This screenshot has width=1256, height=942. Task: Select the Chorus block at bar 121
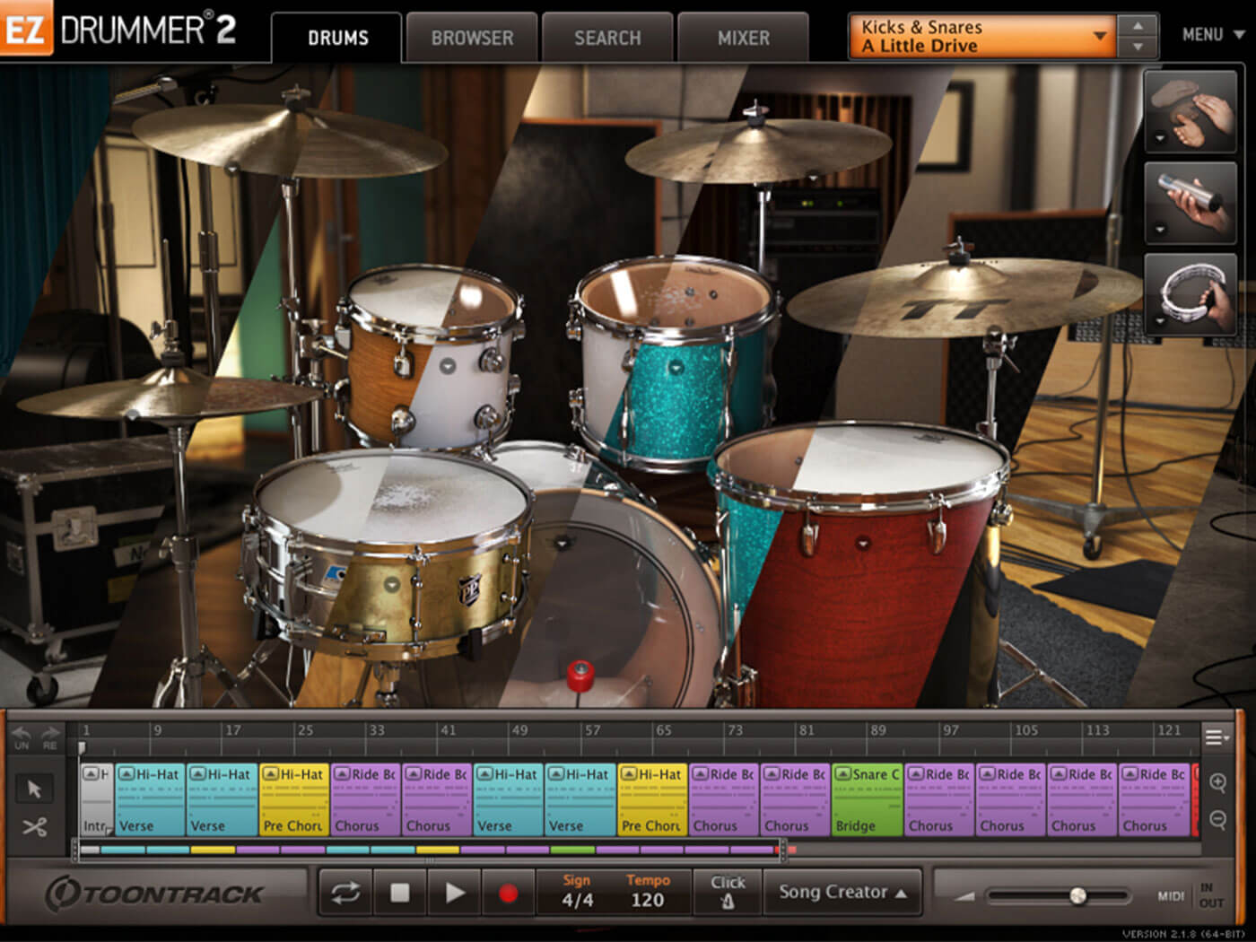(x=1154, y=799)
